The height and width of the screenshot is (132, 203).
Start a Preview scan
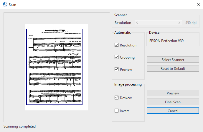[173, 93]
